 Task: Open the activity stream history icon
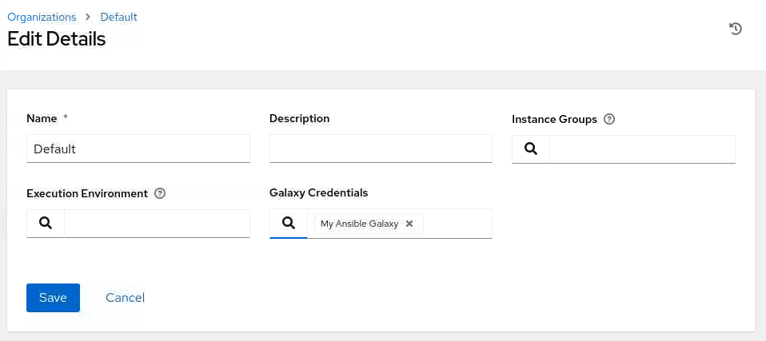click(736, 29)
